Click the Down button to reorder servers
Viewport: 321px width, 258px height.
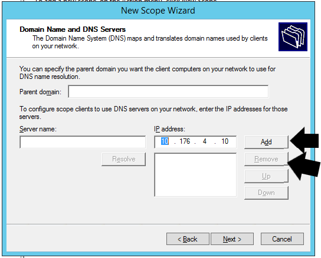tap(266, 193)
